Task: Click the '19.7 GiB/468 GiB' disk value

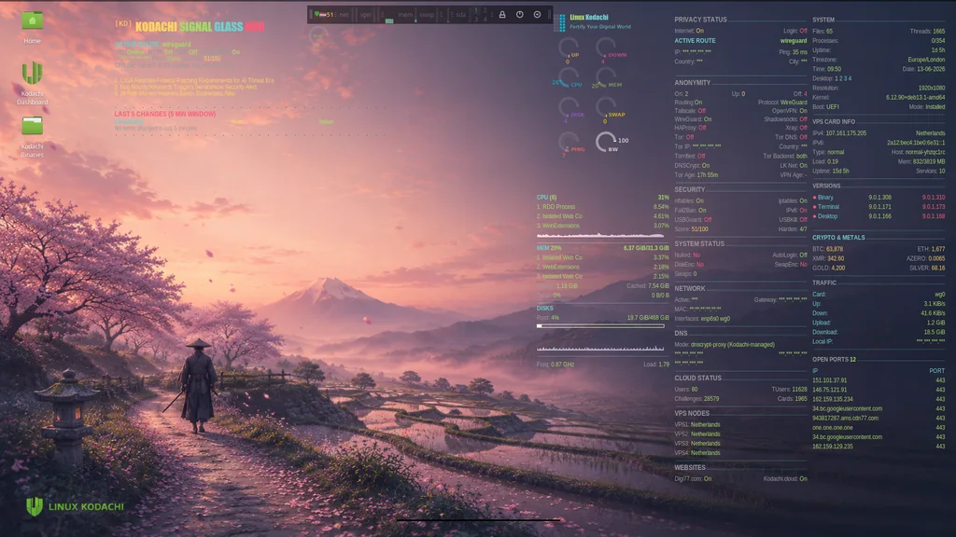Action: [648, 317]
